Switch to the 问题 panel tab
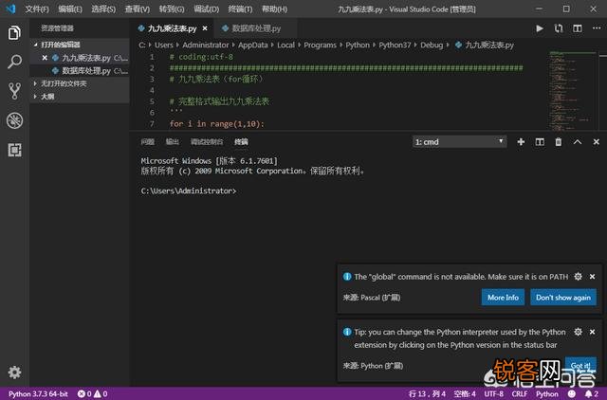The height and width of the screenshot is (400, 607). click(x=148, y=142)
